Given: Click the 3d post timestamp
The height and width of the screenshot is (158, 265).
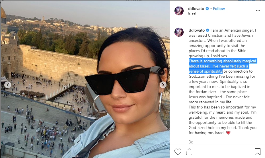Looking at the screenshot, I should click(x=191, y=142).
